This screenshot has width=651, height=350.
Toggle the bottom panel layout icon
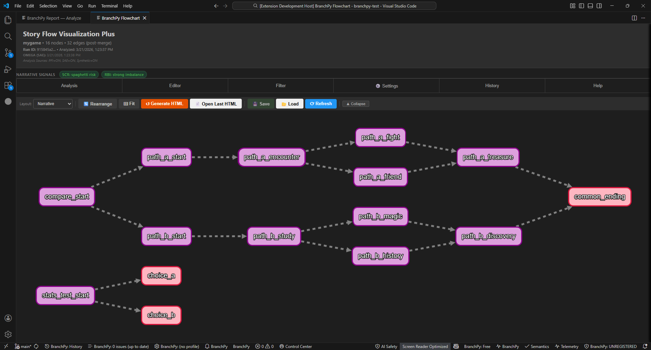pos(590,6)
